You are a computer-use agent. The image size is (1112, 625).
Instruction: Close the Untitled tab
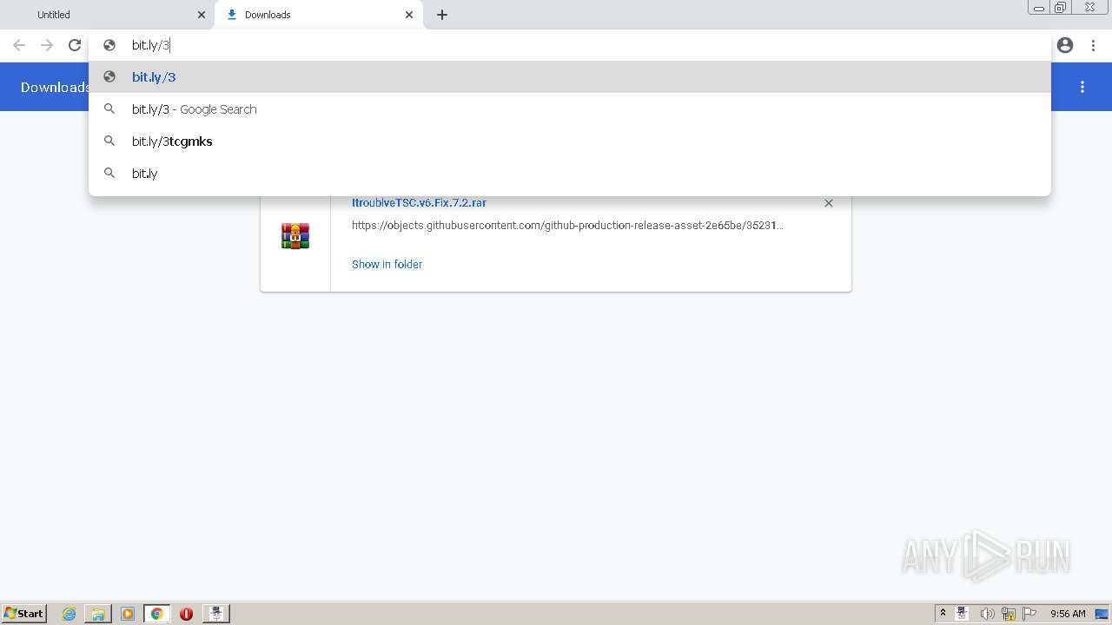click(202, 15)
